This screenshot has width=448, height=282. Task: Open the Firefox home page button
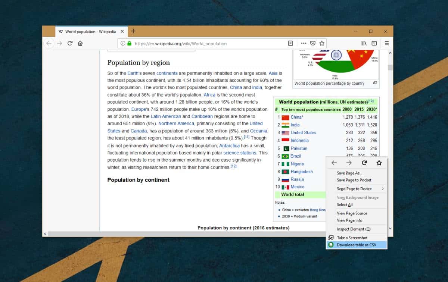pyautogui.click(x=80, y=43)
